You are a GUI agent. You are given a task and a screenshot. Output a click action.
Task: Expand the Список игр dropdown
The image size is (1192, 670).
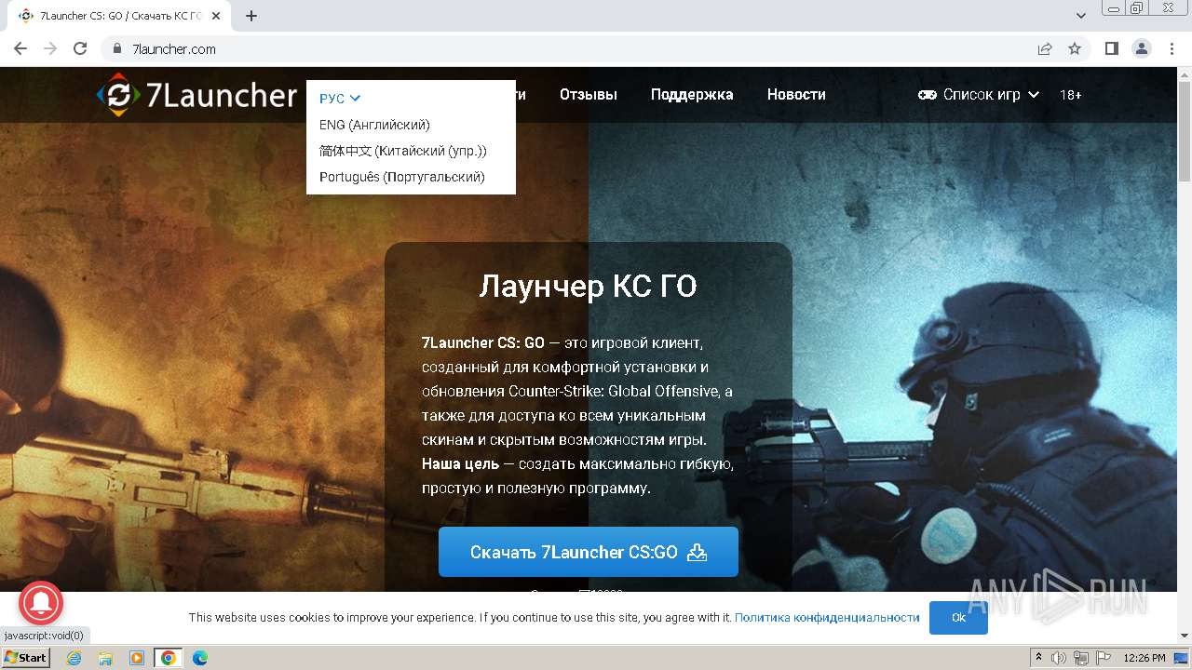979,95
